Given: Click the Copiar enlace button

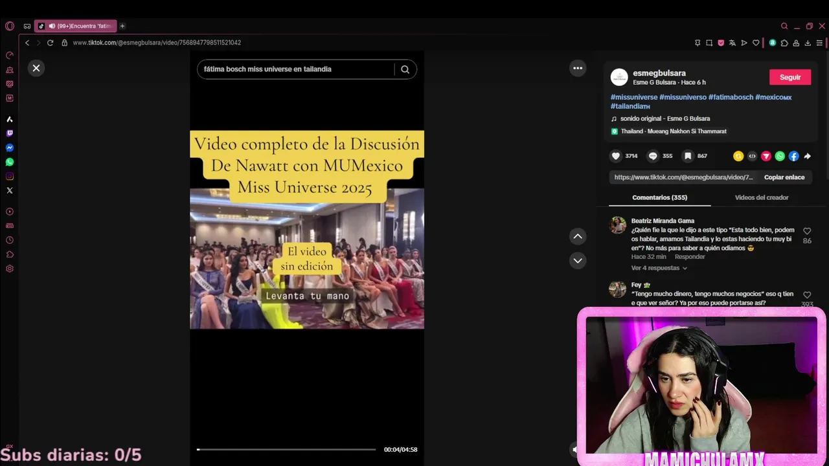Looking at the screenshot, I should point(784,177).
